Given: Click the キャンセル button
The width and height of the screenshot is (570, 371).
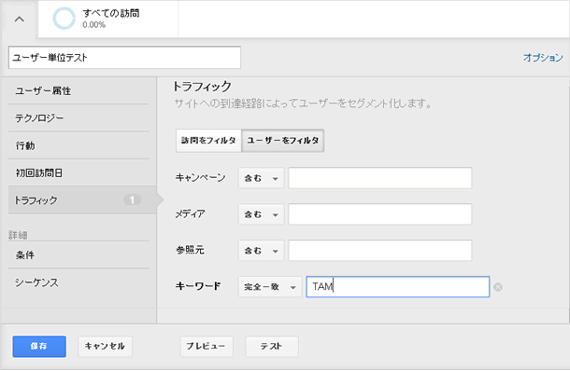Looking at the screenshot, I should [x=105, y=347].
